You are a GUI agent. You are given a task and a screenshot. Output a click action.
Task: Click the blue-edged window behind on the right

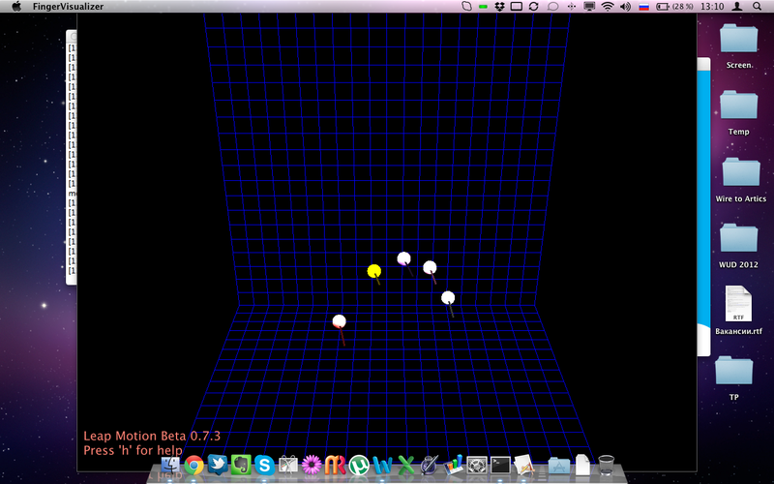[x=703, y=206]
